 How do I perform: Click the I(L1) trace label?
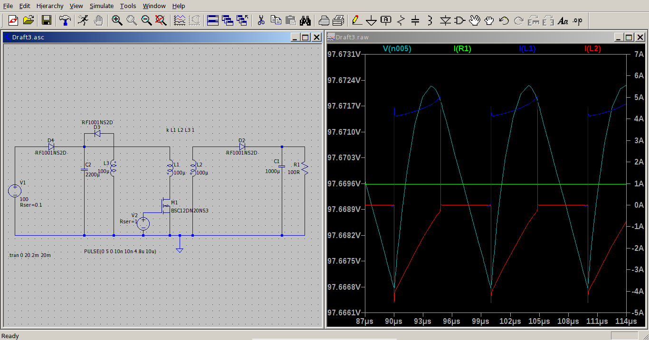click(527, 48)
